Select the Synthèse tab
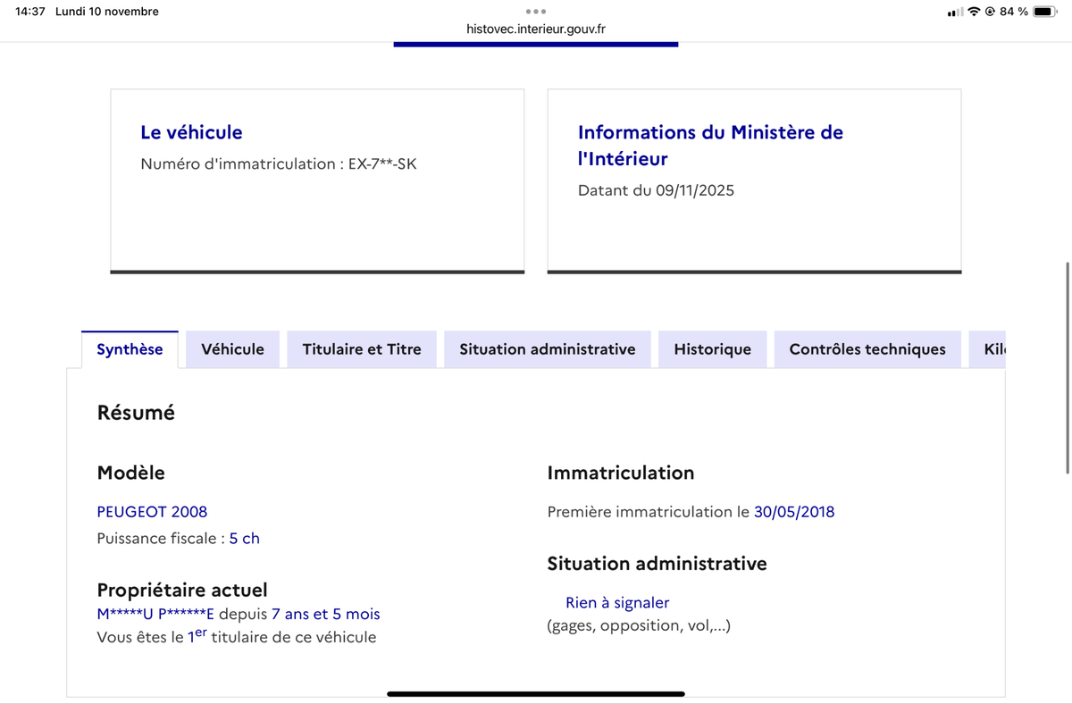Screen dimensions: 1072x704 coord(130,349)
